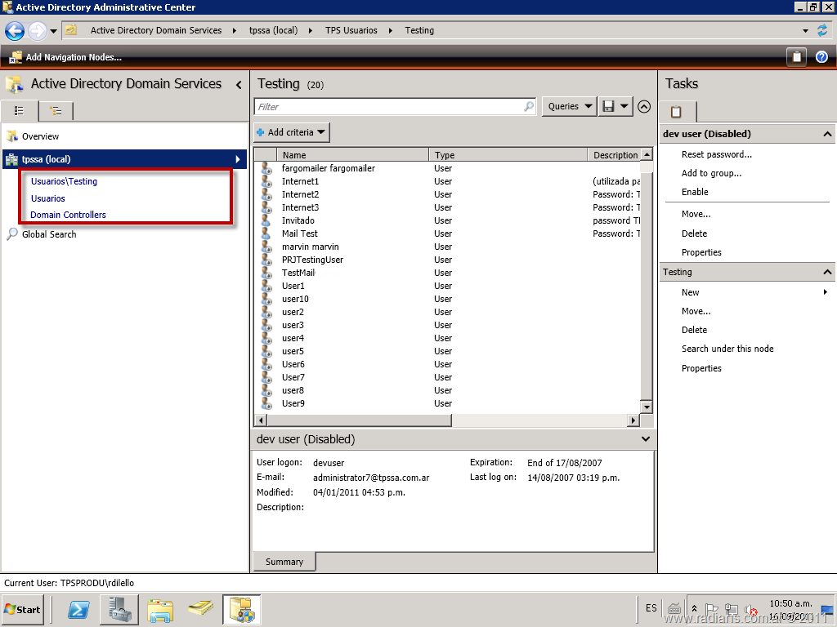Collapse the filter criteria area
837x627 pixels.
[x=644, y=106]
